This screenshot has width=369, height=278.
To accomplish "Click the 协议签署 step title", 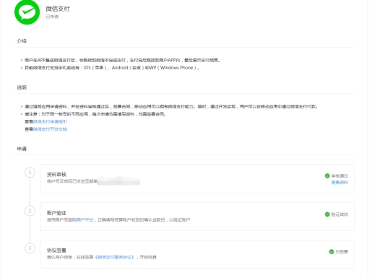I will click(x=56, y=251).
